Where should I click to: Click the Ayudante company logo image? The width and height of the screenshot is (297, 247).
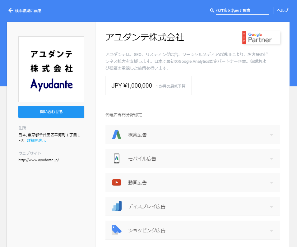(51, 69)
